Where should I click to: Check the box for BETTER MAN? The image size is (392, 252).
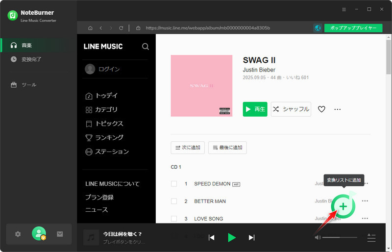174,201
